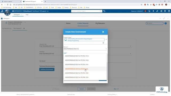Viewport: 171px width, 96px height.
Task: Open the red adblock extension icon
Action: (145, 5)
